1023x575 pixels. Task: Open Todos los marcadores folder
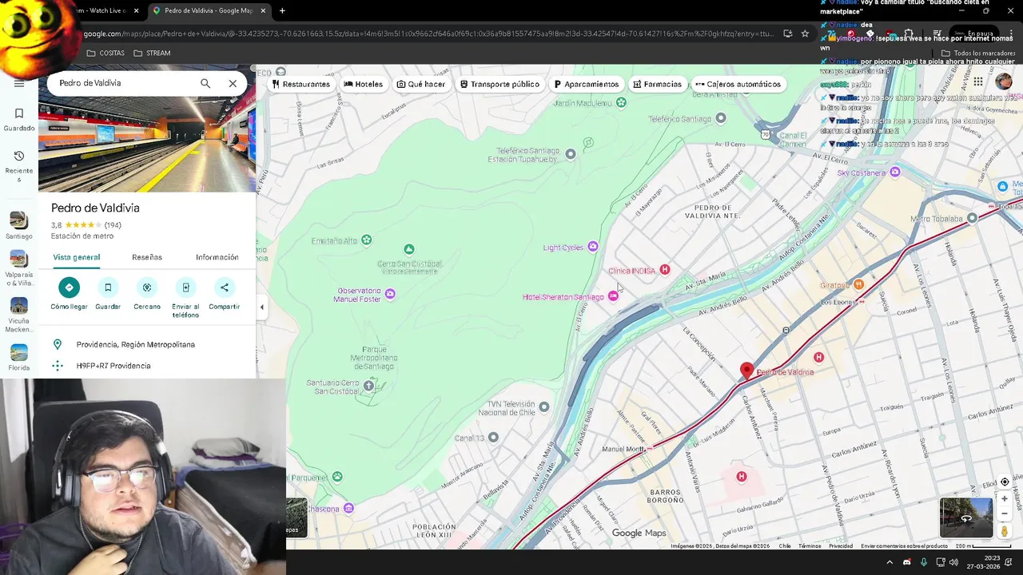(978, 54)
